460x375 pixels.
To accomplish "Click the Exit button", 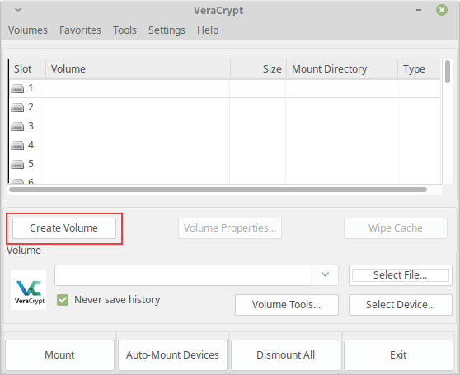I will point(398,355).
